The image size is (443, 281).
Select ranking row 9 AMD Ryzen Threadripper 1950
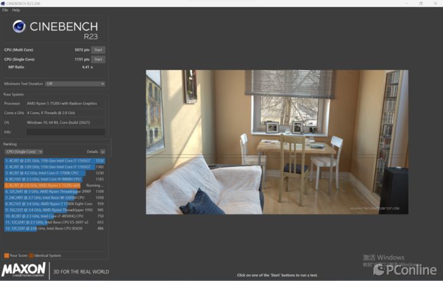tap(54, 210)
